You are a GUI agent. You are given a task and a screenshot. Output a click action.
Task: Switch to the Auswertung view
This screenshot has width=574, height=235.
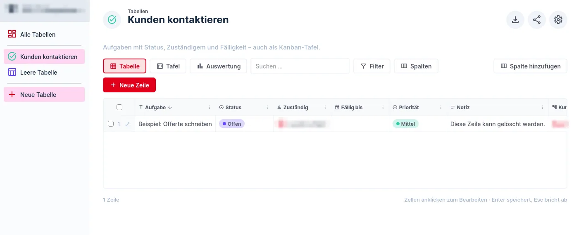pos(219,66)
